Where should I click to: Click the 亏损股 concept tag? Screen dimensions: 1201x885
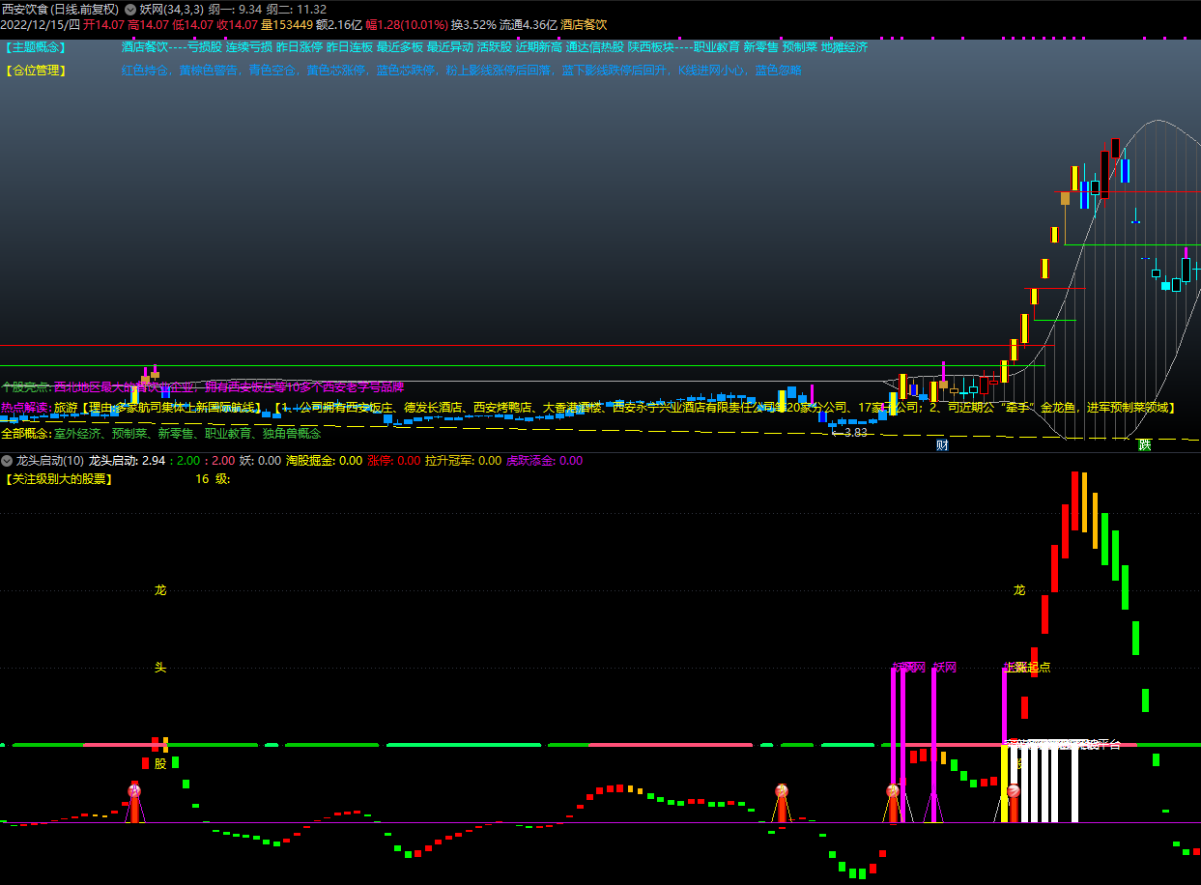[205, 46]
